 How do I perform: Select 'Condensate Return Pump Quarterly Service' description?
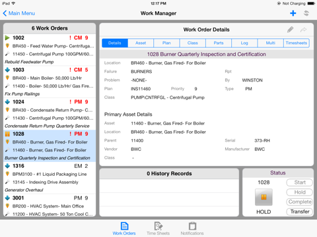click(47, 126)
